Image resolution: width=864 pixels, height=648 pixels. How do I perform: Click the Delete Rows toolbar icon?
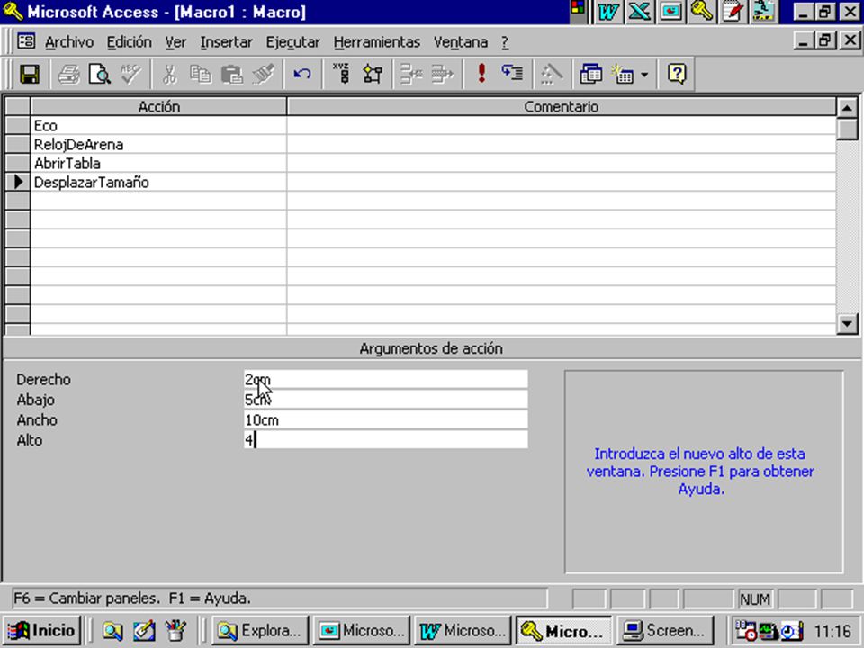pyautogui.click(x=443, y=74)
